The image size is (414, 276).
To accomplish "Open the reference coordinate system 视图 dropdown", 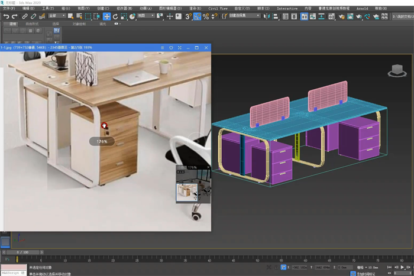I will (146, 15).
